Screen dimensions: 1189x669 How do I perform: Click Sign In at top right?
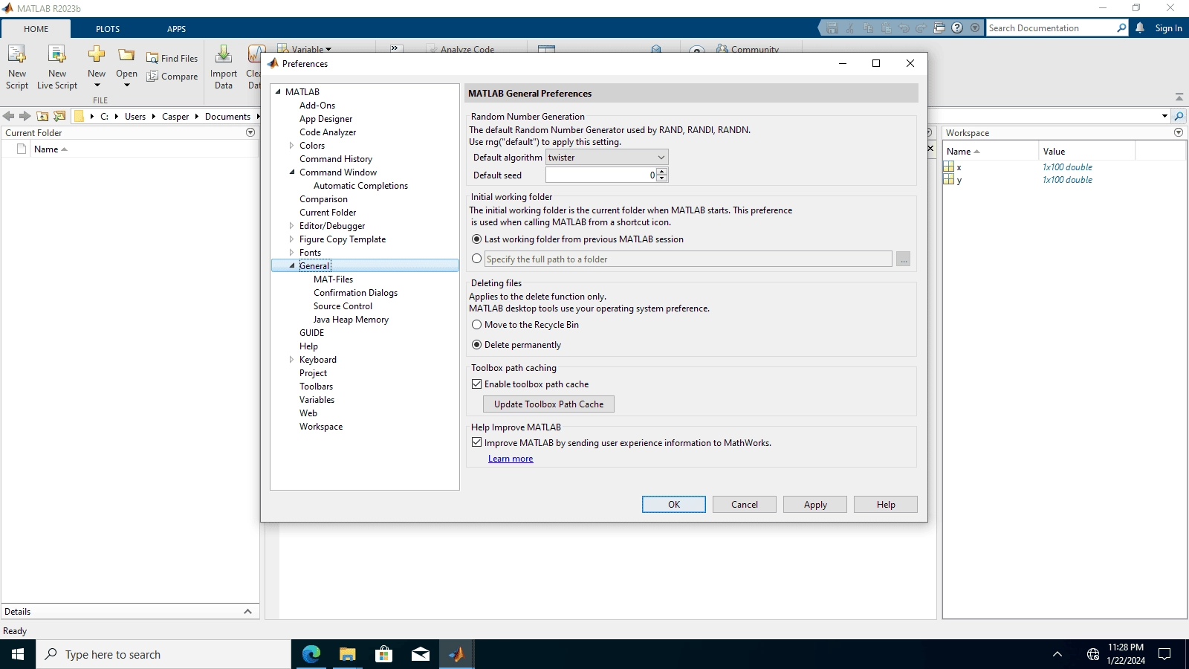click(x=1168, y=28)
